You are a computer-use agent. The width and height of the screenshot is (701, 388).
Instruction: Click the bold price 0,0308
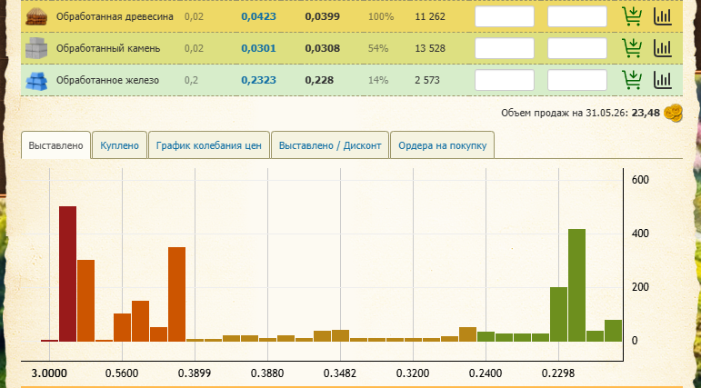[323, 48]
